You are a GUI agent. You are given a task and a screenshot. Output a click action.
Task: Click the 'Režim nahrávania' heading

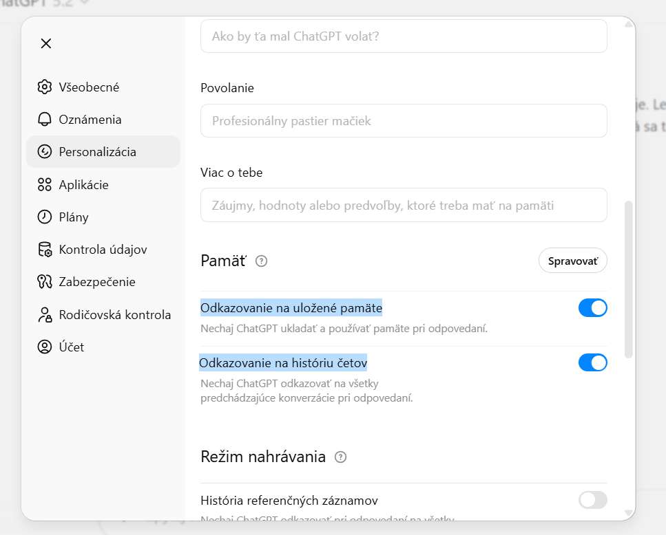point(263,457)
